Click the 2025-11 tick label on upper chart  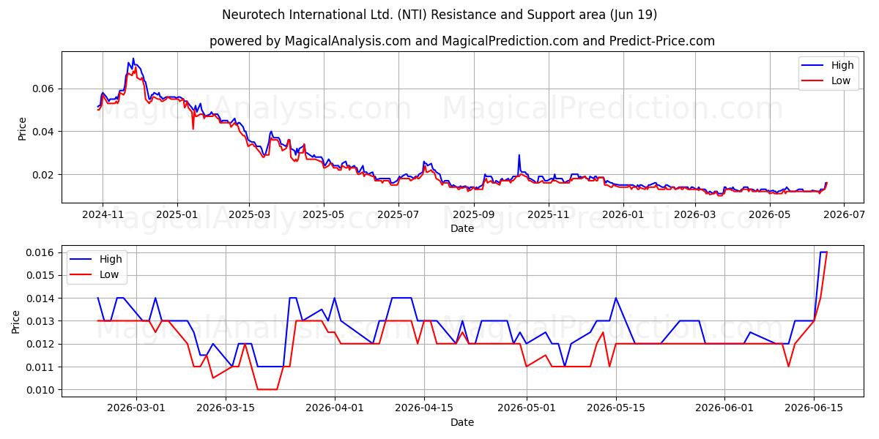[549, 215]
